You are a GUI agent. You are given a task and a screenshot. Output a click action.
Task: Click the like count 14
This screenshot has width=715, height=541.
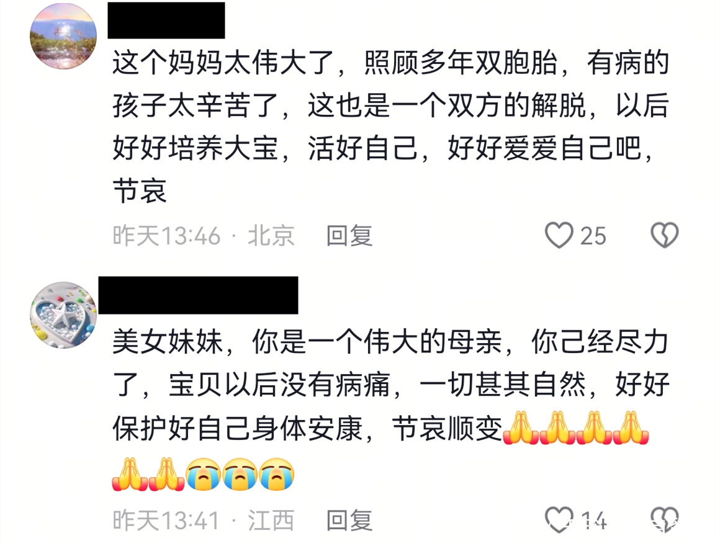tap(593, 521)
